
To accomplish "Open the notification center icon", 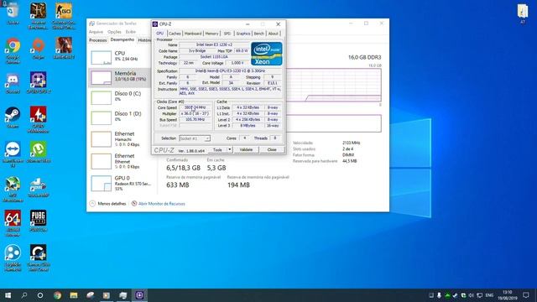I will pos(526,295).
